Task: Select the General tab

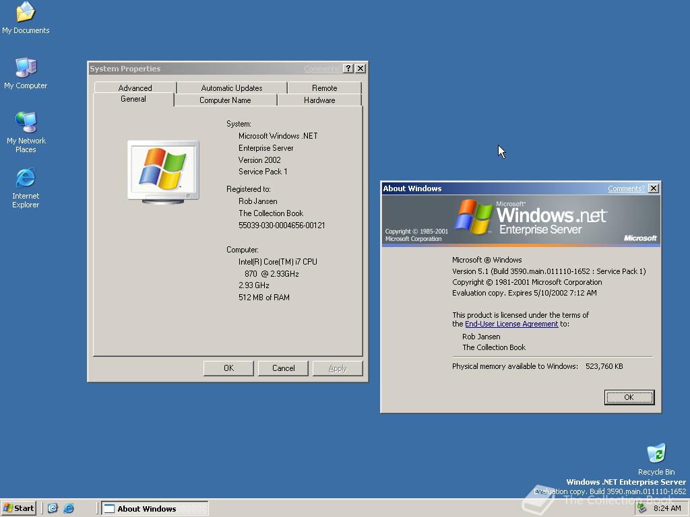Action: coord(133,99)
